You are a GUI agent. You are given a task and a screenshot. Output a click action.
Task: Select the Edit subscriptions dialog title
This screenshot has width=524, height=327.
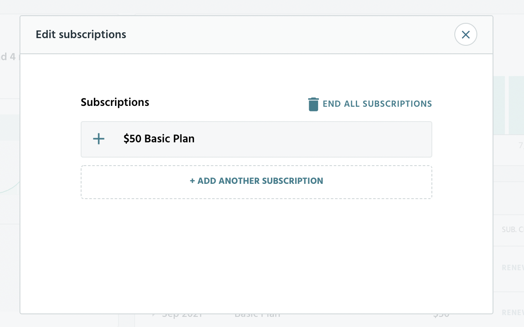pyautogui.click(x=81, y=34)
